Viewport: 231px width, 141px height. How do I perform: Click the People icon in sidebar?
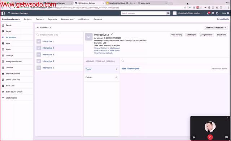[x=3, y=25]
